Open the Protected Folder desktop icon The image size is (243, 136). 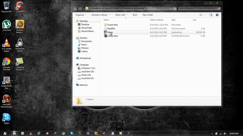click(20, 45)
